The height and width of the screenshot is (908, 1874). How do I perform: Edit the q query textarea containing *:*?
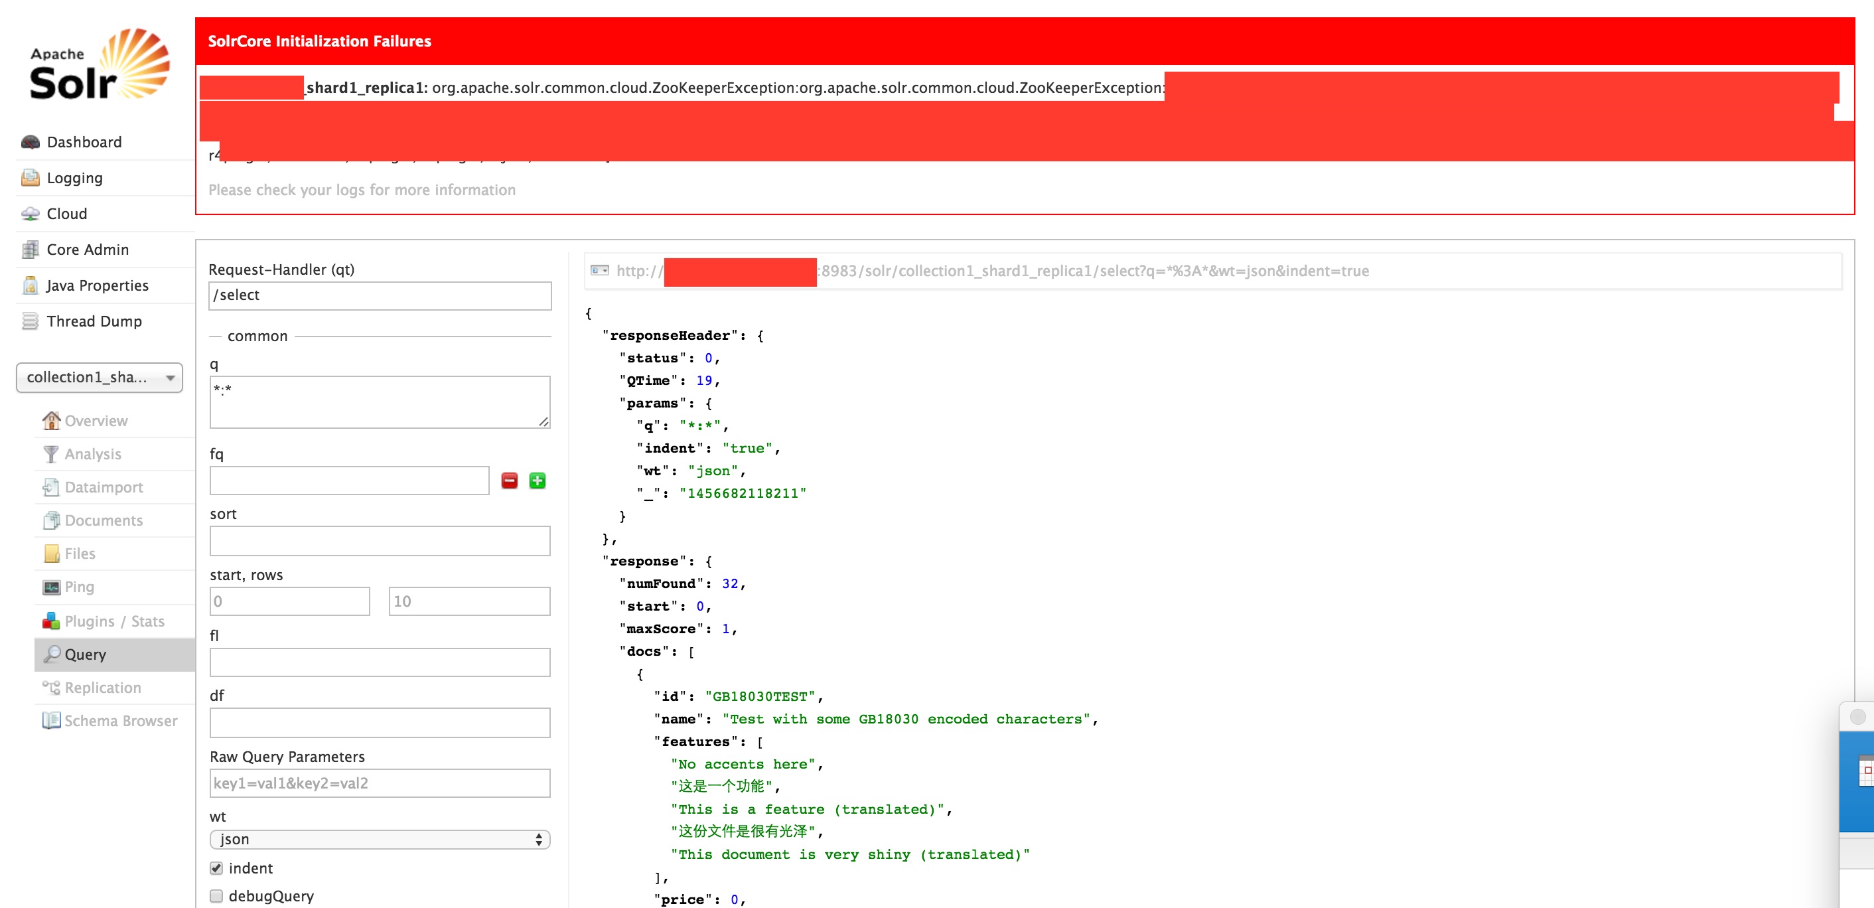(378, 401)
